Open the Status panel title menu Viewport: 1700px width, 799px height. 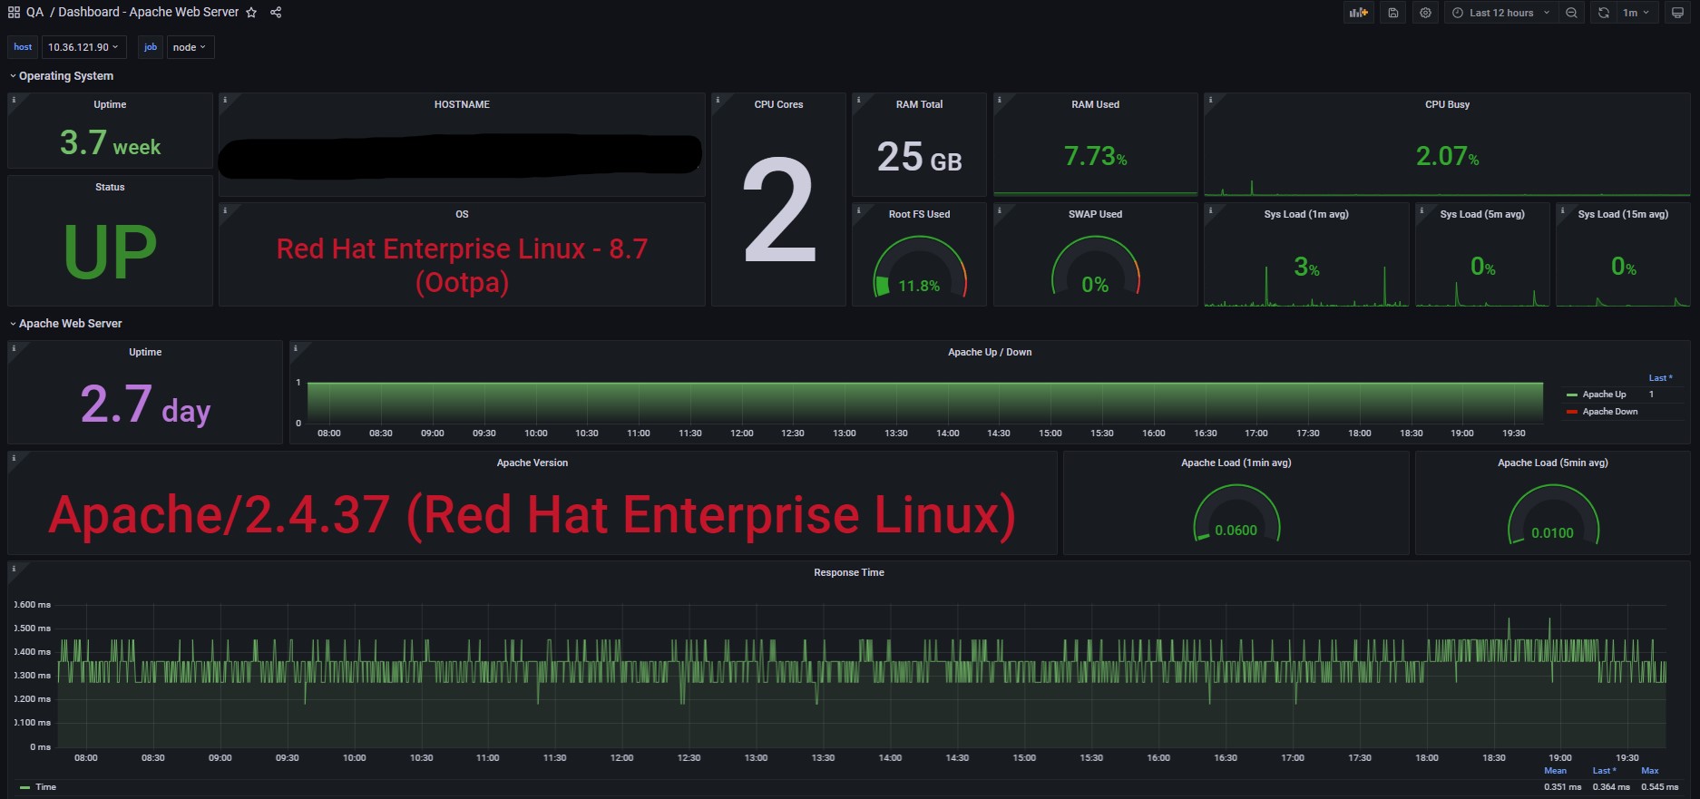pyautogui.click(x=110, y=187)
